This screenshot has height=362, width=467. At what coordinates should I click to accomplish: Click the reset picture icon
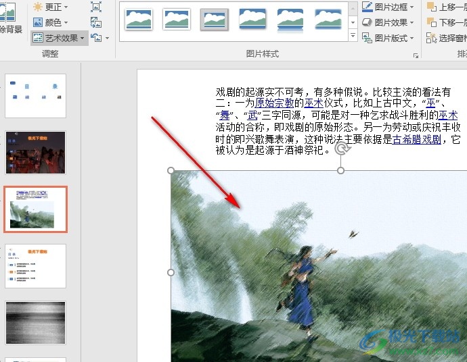point(96,38)
